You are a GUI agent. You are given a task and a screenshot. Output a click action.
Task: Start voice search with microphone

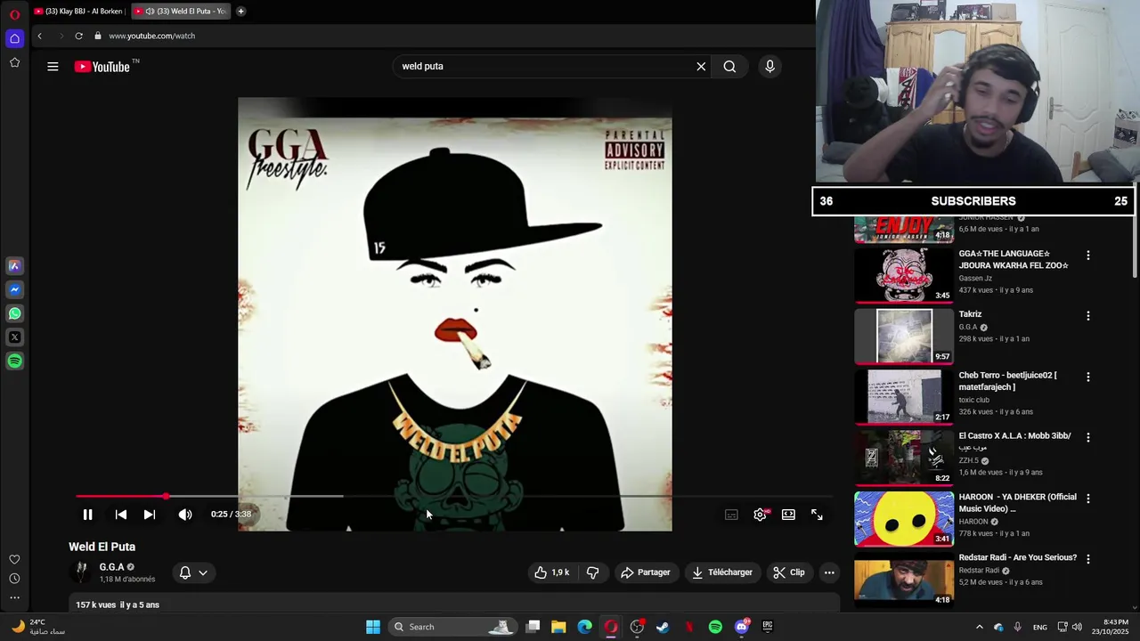pyautogui.click(x=770, y=66)
